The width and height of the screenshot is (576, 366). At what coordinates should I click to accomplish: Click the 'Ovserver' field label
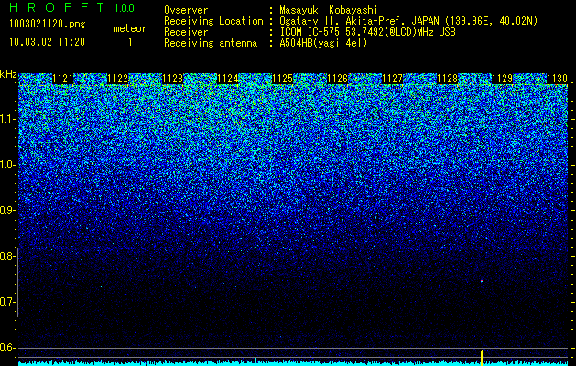[x=186, y=10]
